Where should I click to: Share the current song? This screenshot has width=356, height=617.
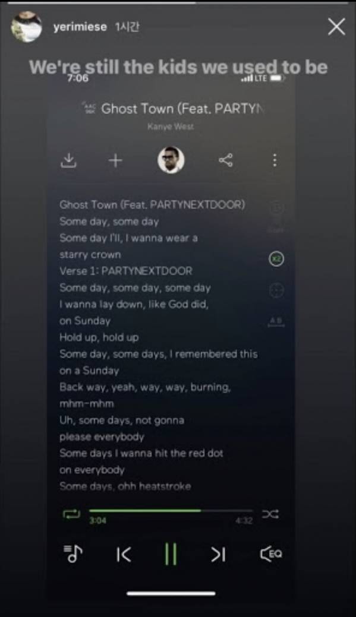tap(226, 160)
